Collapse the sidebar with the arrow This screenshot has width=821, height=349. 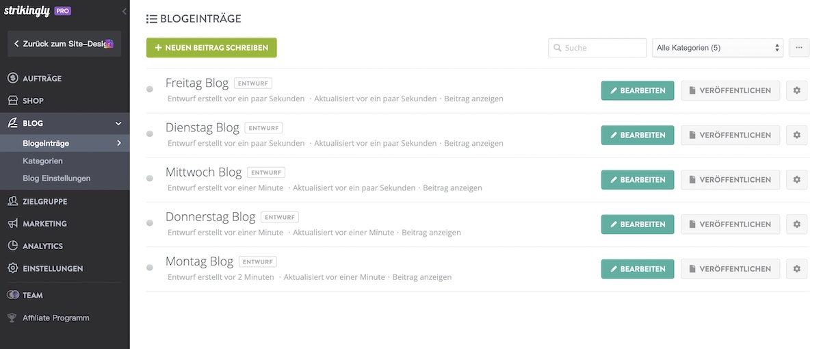[x=124, y=12]
